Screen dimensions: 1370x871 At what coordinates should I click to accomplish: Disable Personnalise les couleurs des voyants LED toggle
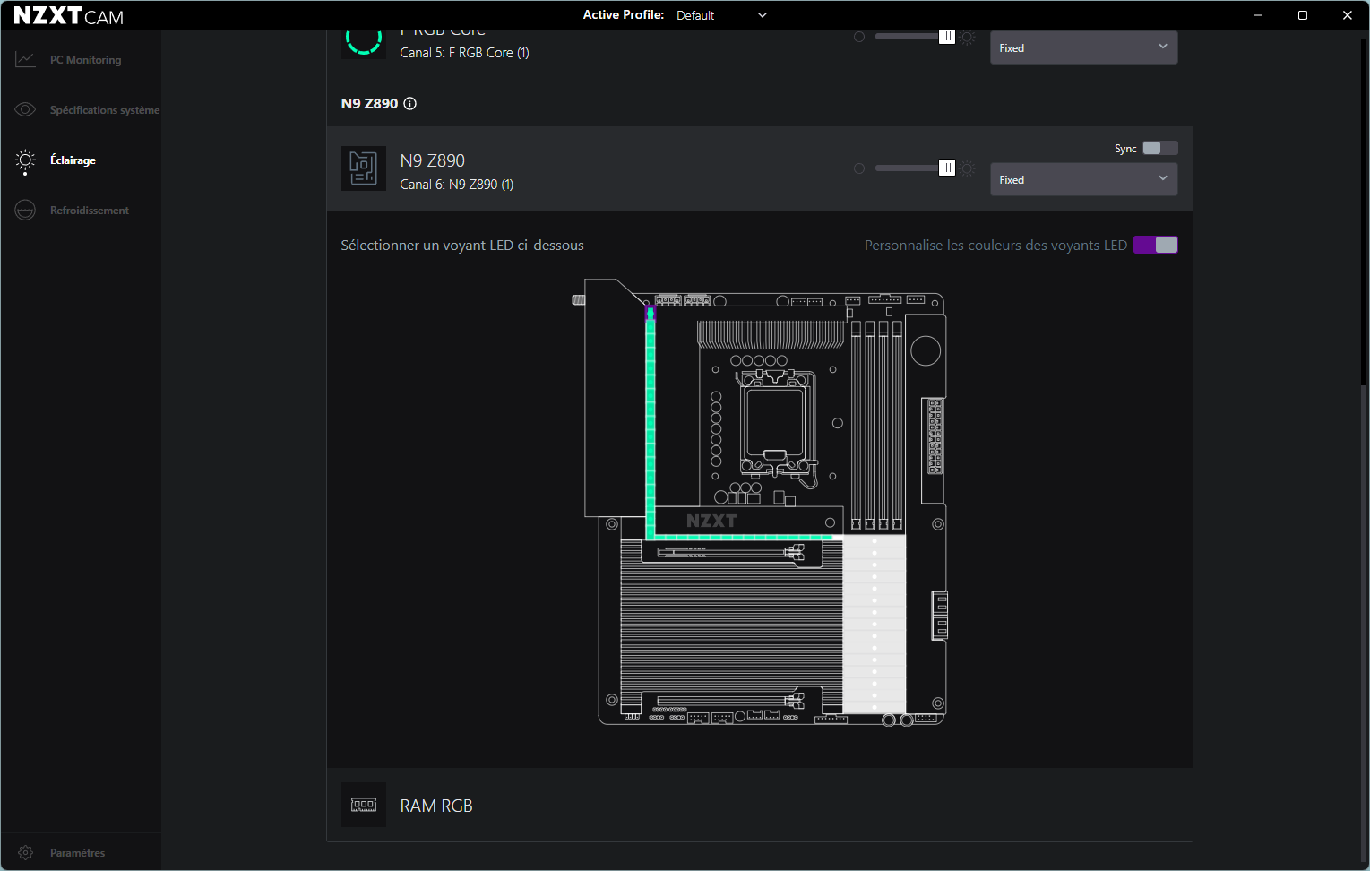tap(1156, 245)
